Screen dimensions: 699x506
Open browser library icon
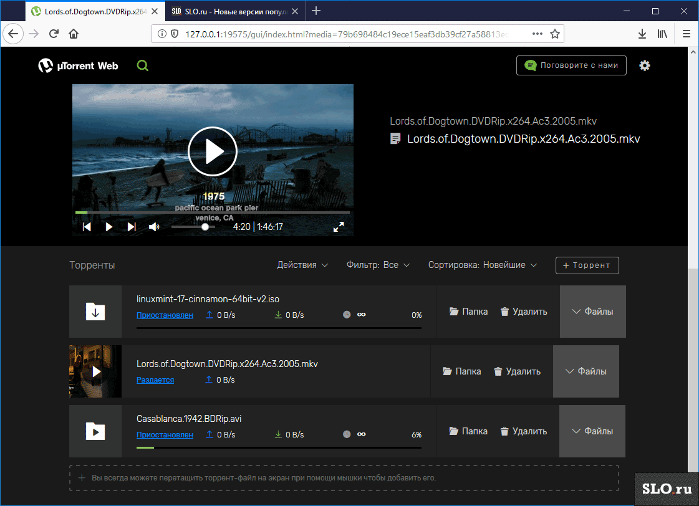[x=662, y=34]
